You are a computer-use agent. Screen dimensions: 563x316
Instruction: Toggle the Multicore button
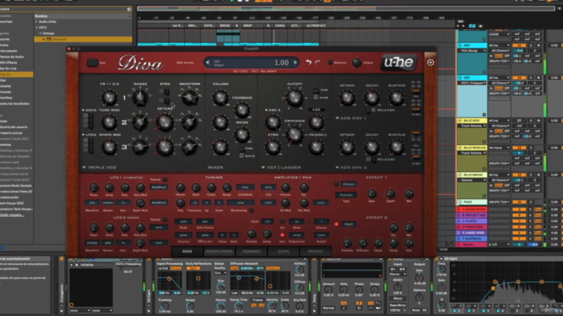tap(330, 62)
